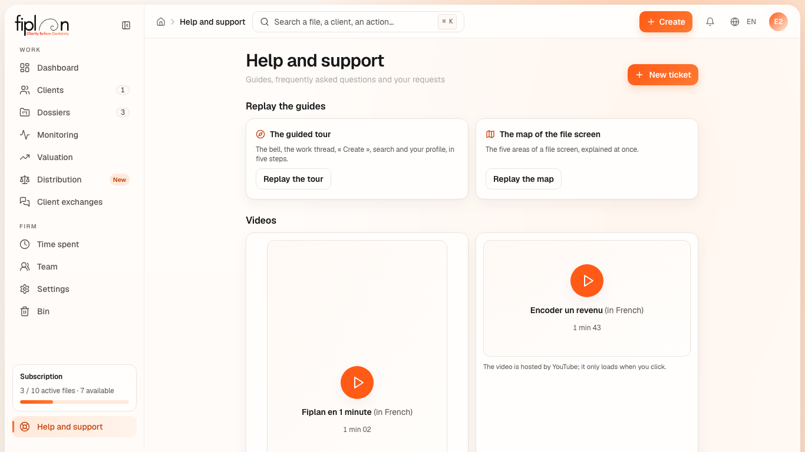Click the Settings gear icon
Screen dimensions: 805x452
pyautogui.click(x=25, y=289)
